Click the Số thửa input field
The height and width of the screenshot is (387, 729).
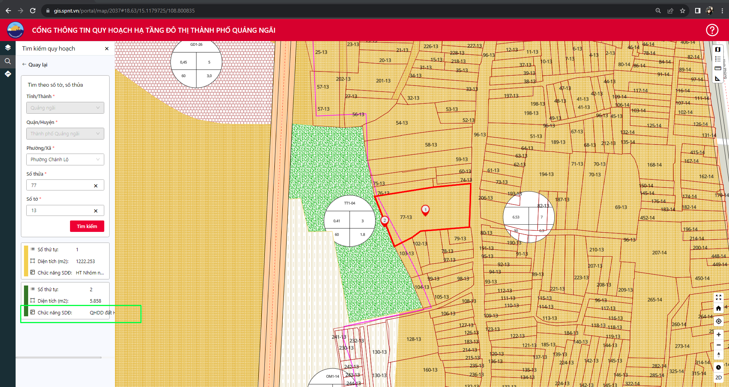click(x=65, y=185)
